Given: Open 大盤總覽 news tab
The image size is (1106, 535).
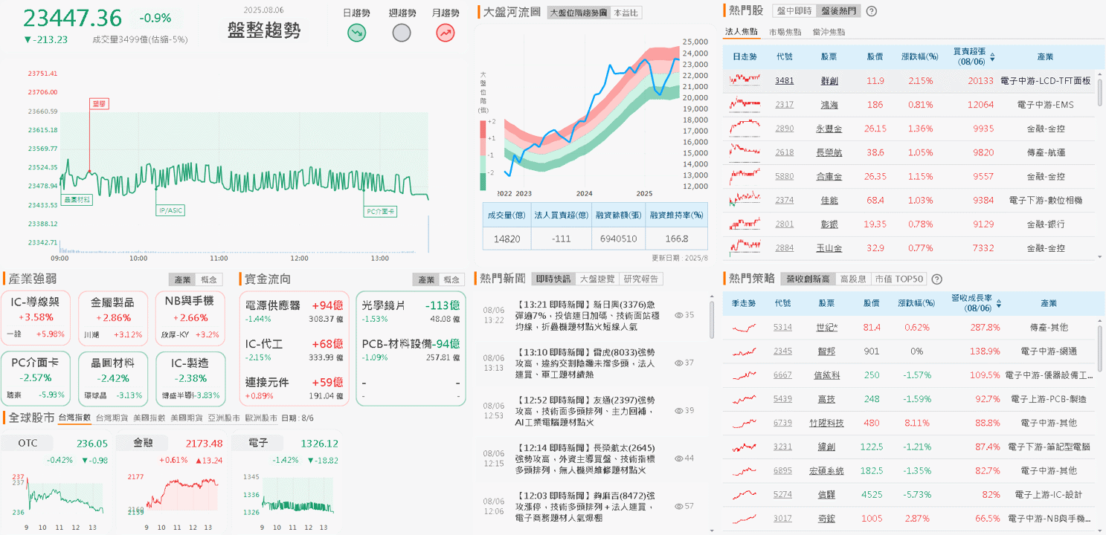Looking at the screenshot, I should pos(597,279).
